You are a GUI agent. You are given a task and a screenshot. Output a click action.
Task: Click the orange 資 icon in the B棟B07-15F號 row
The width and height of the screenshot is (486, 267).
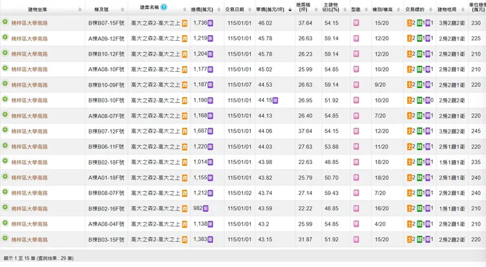(185, 23)
